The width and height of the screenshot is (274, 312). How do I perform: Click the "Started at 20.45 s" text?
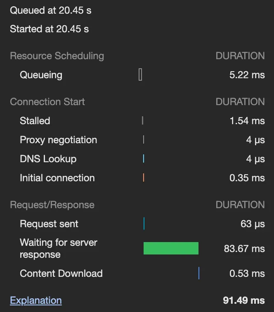tap(50, 29)
